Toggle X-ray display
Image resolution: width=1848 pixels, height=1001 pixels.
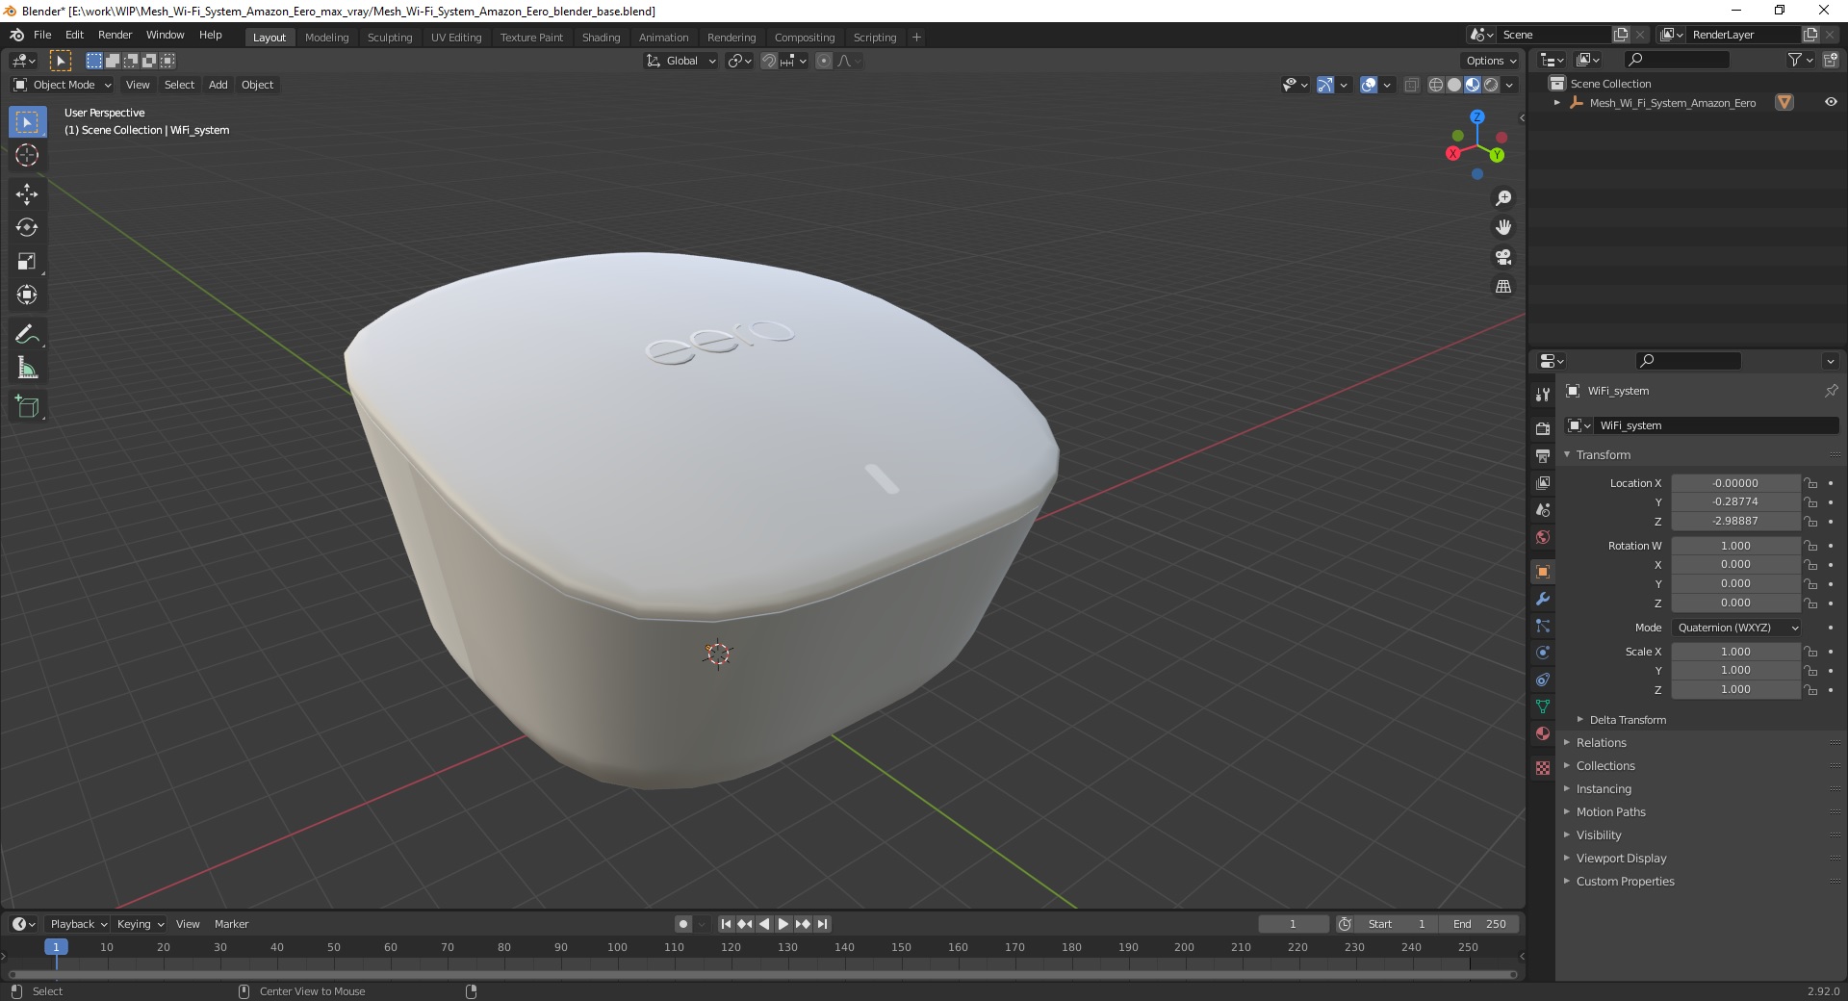point(1411,85)
